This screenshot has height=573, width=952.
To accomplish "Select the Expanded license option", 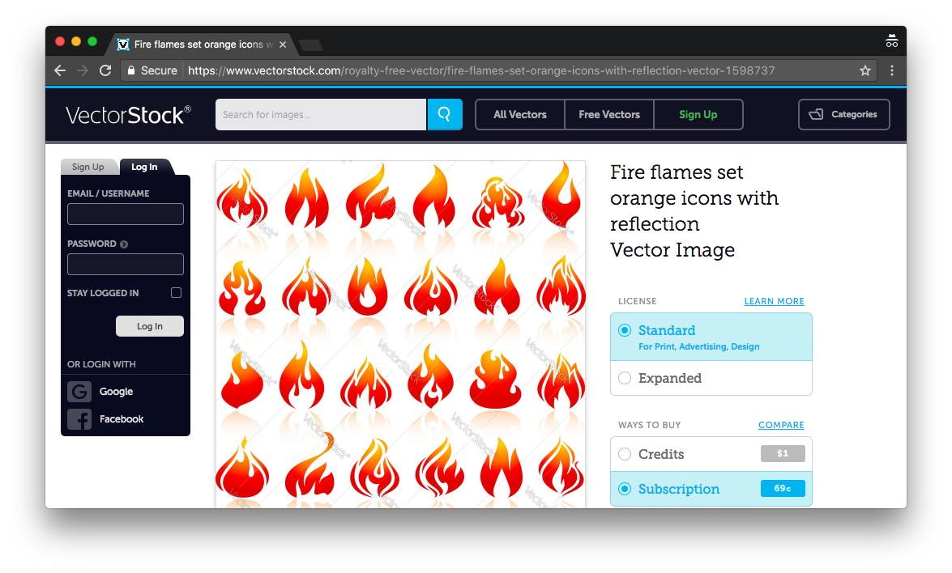I will pyautogui.click(x=625, y=378).
